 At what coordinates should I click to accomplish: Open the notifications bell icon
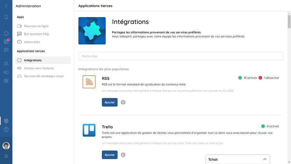tap(6, 17)
